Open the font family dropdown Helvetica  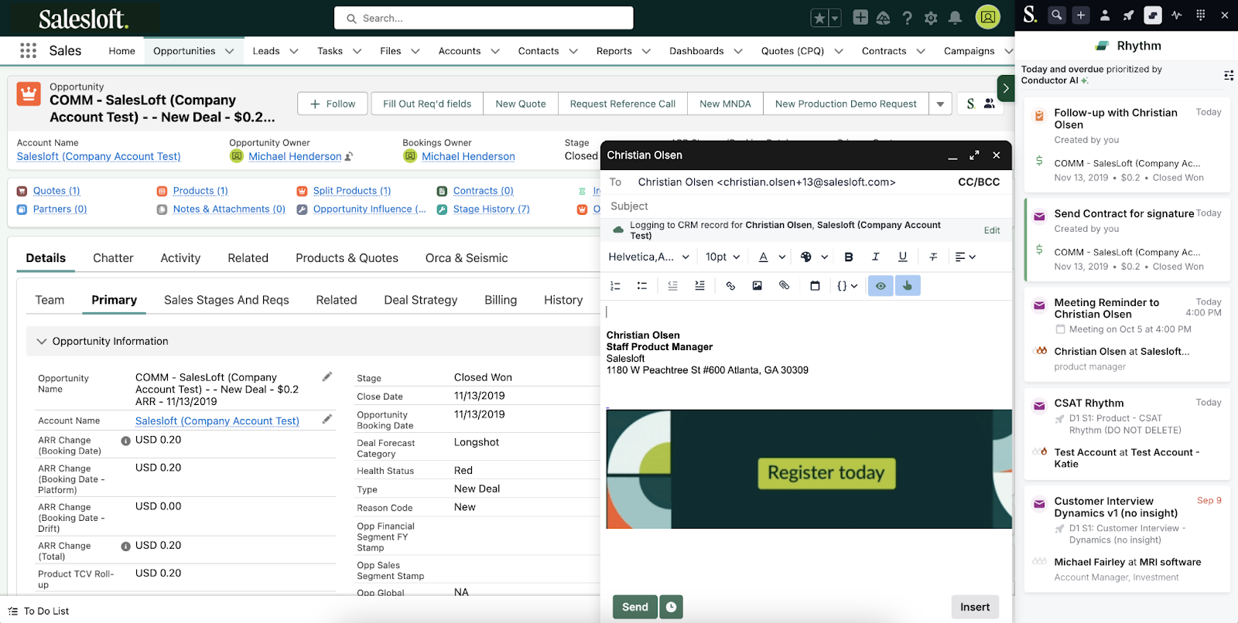pos(648,257)
